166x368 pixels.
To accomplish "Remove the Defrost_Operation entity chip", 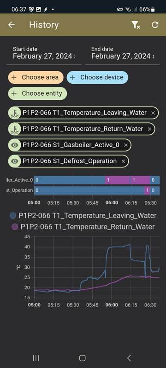I will 123,161.
